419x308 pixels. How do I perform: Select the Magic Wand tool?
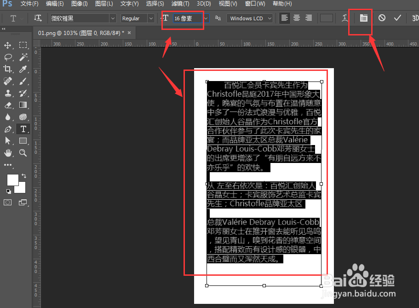pos(23,57)
